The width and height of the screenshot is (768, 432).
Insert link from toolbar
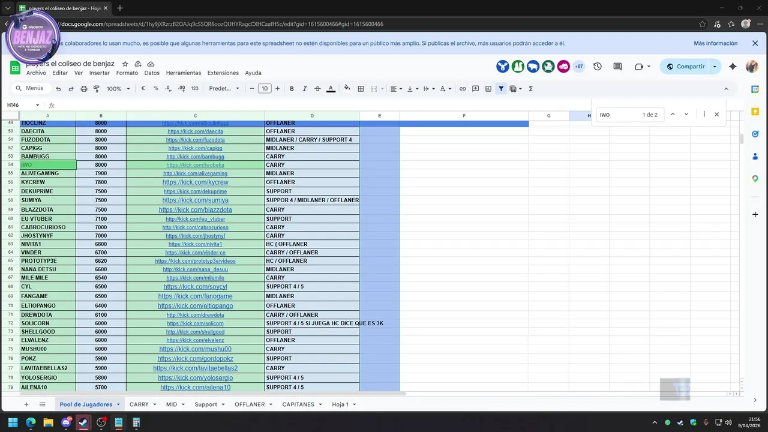tap(463, 89)
